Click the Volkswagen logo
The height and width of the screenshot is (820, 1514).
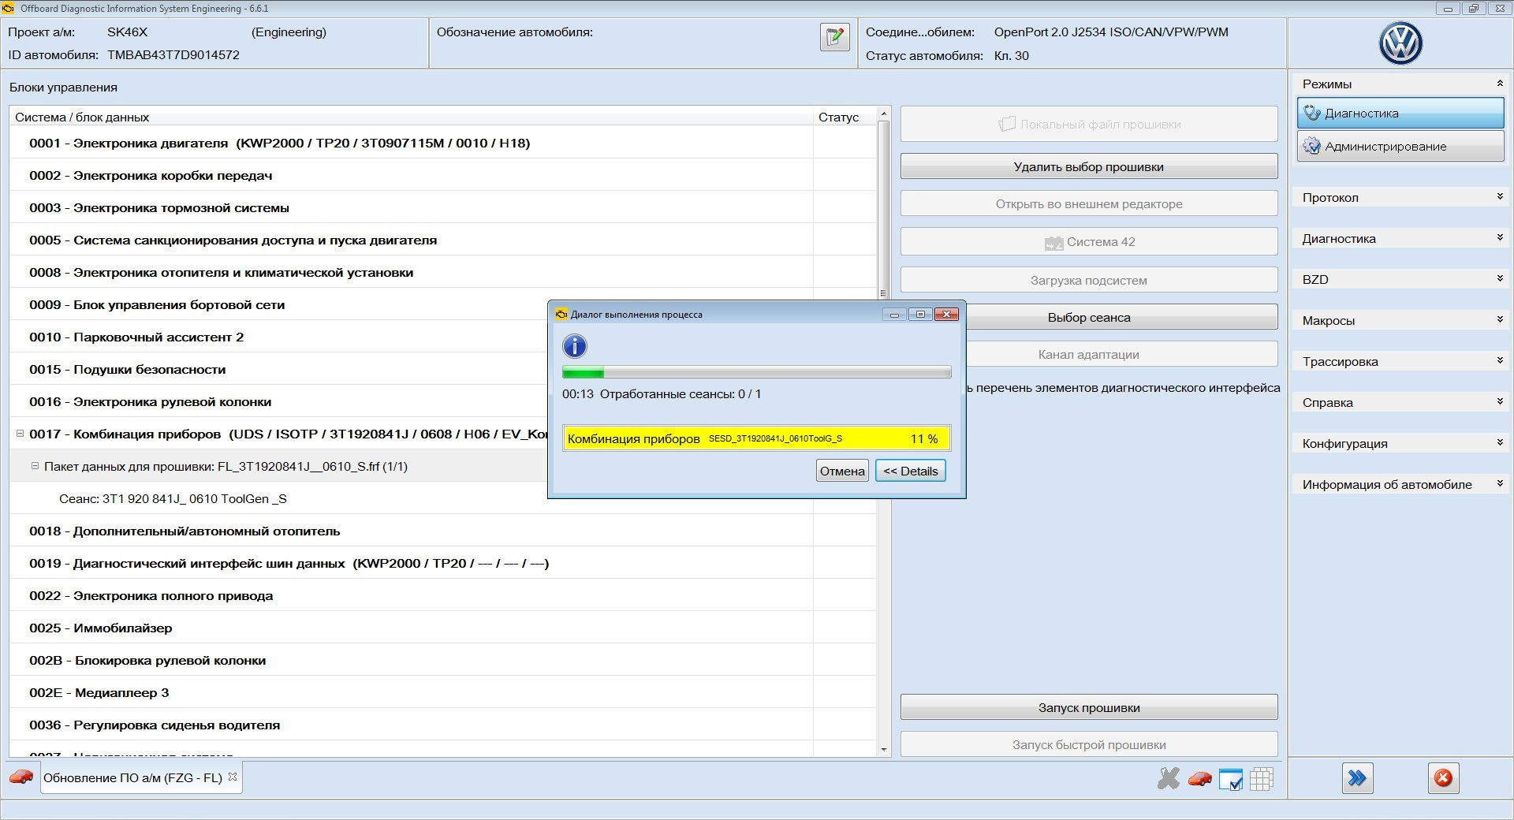click(1400, 43)
